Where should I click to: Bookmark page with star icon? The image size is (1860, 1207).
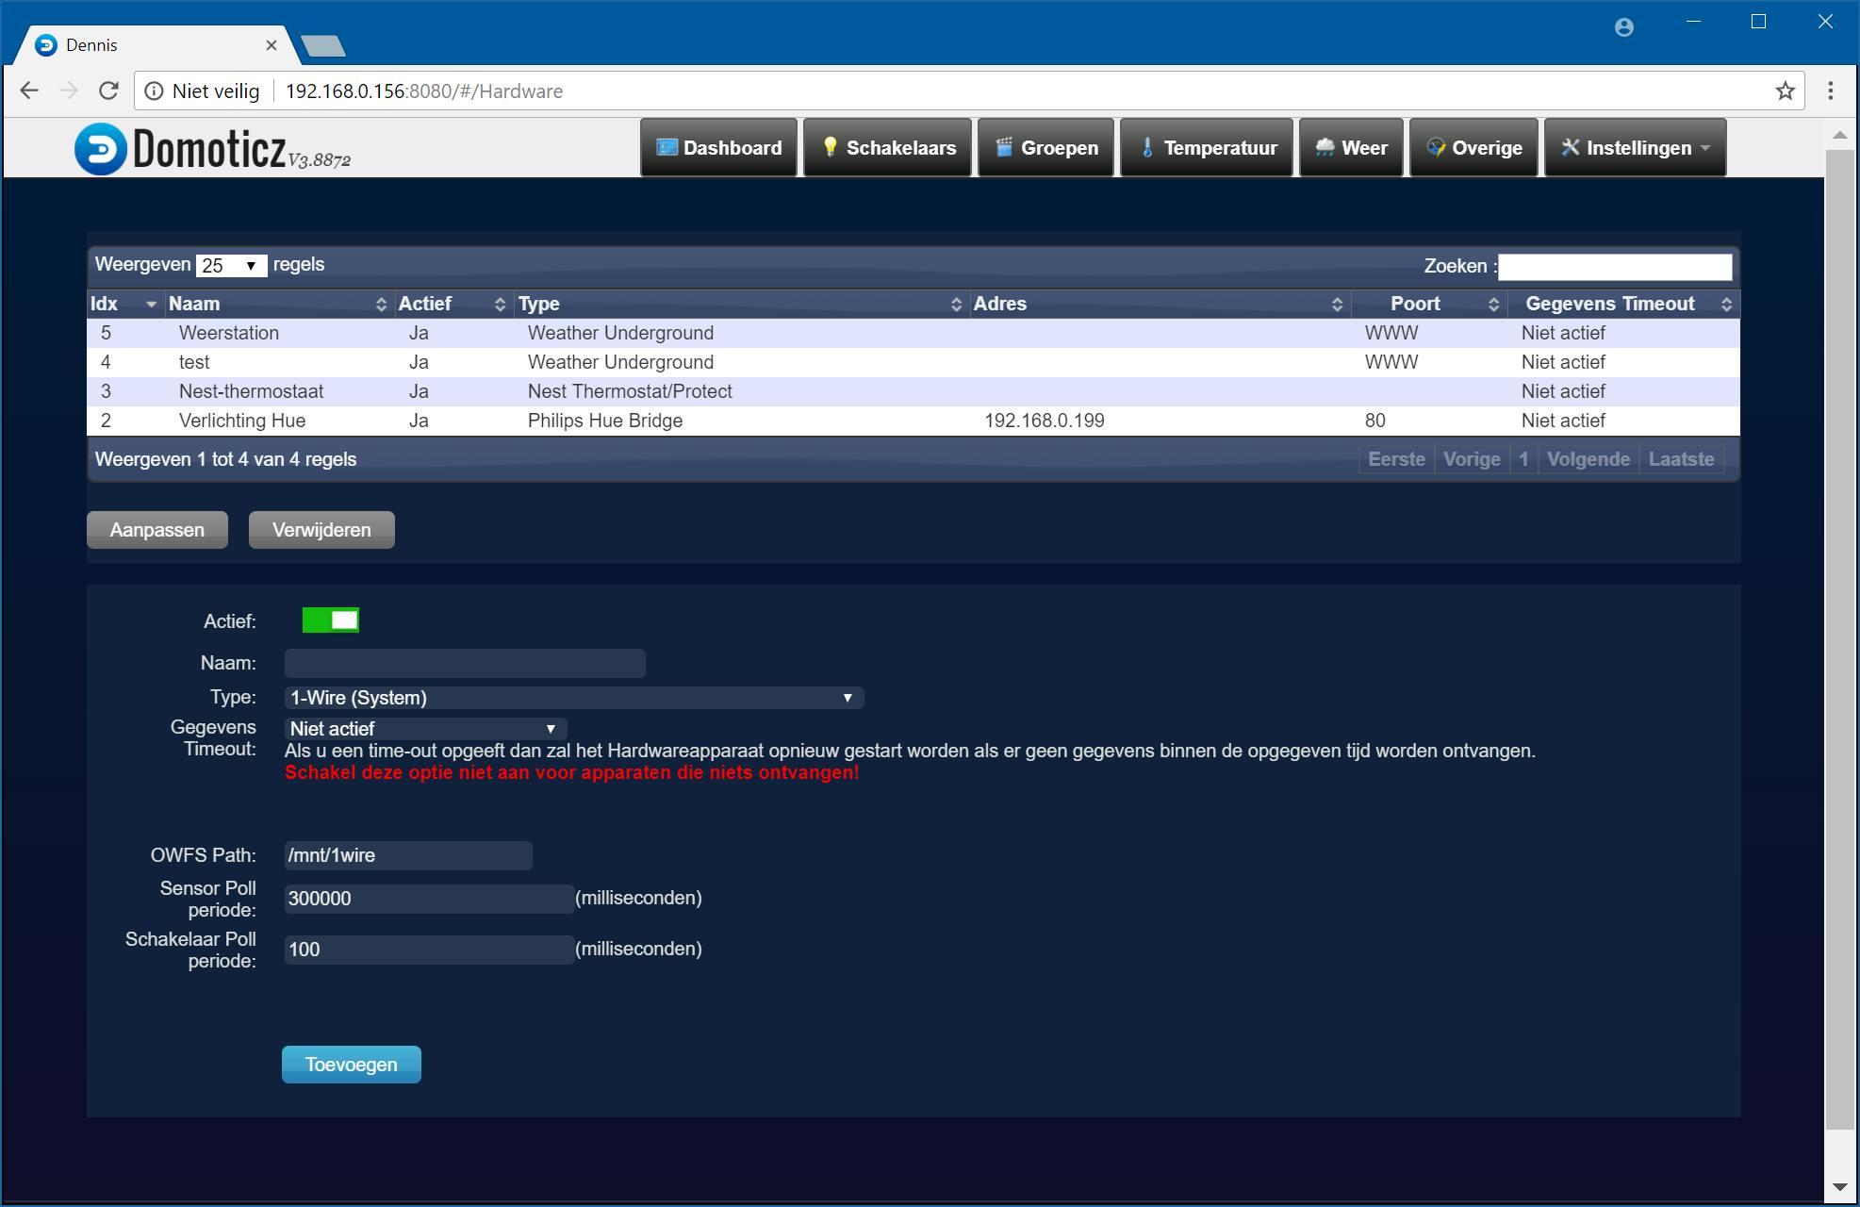click(1785, 91)
